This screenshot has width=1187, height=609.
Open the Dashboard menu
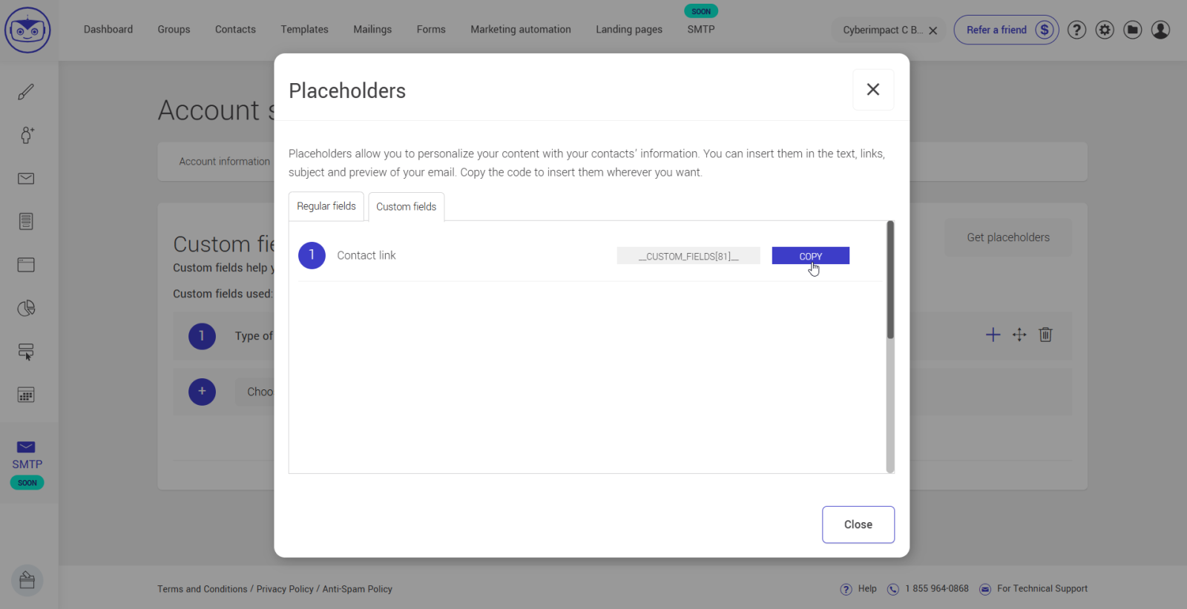click(x=108, y=30)
